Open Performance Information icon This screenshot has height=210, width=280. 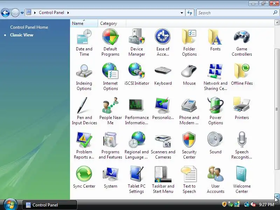136,111
